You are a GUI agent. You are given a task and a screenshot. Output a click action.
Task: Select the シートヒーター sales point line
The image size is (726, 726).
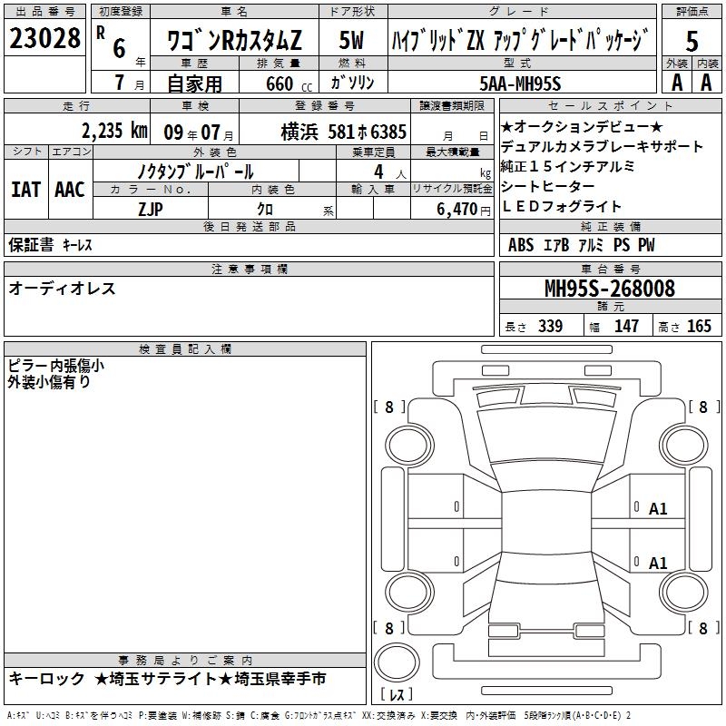pos(547,187)
